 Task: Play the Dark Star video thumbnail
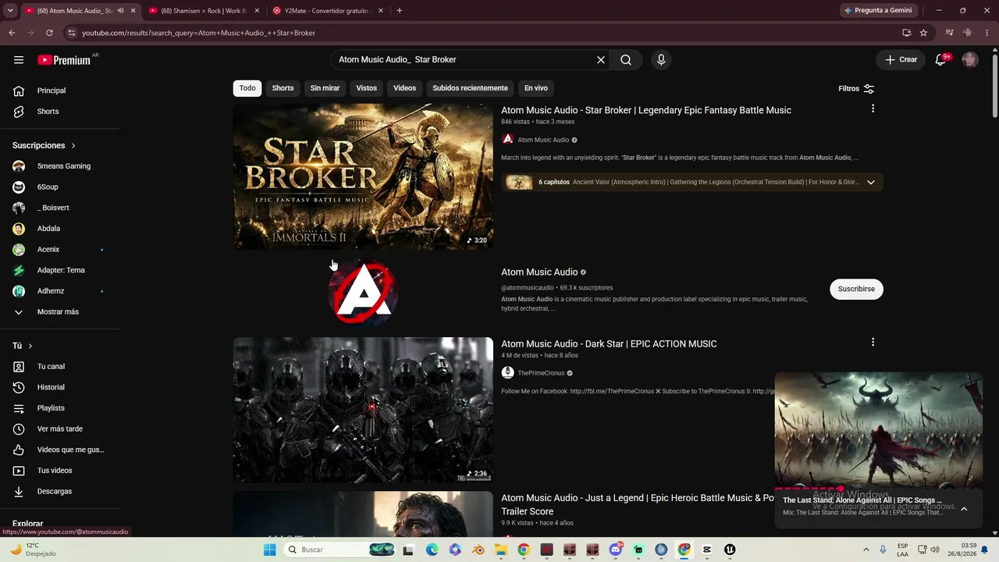pos(363,410)
